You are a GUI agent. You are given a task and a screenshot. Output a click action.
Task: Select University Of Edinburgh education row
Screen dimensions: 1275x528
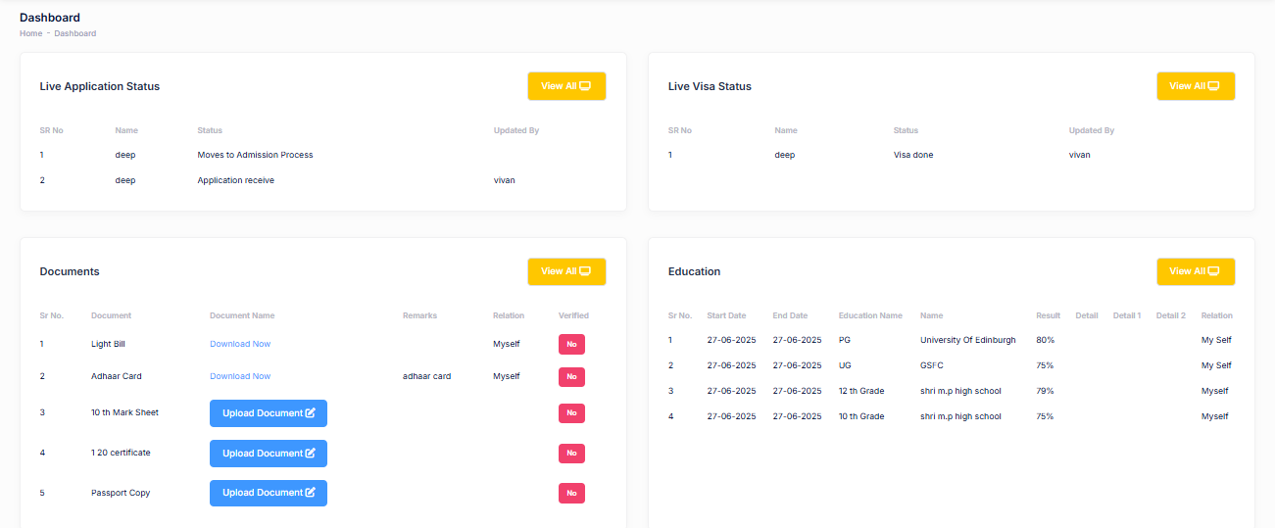click(x=967, y=340)
